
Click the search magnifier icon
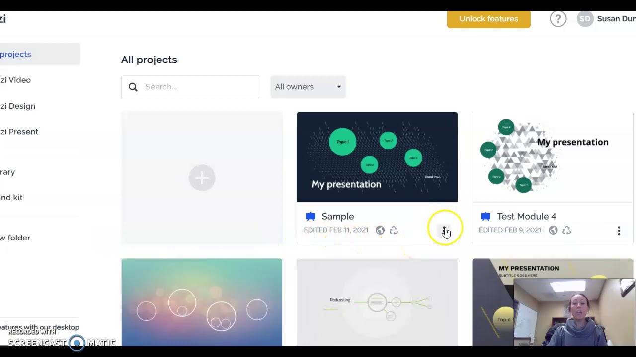133,87
